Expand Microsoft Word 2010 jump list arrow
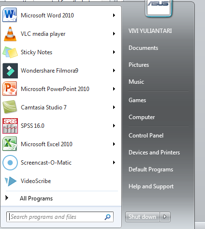Image resolution: width=205 pixels, height=229 pixels. [x=114, y=15]
